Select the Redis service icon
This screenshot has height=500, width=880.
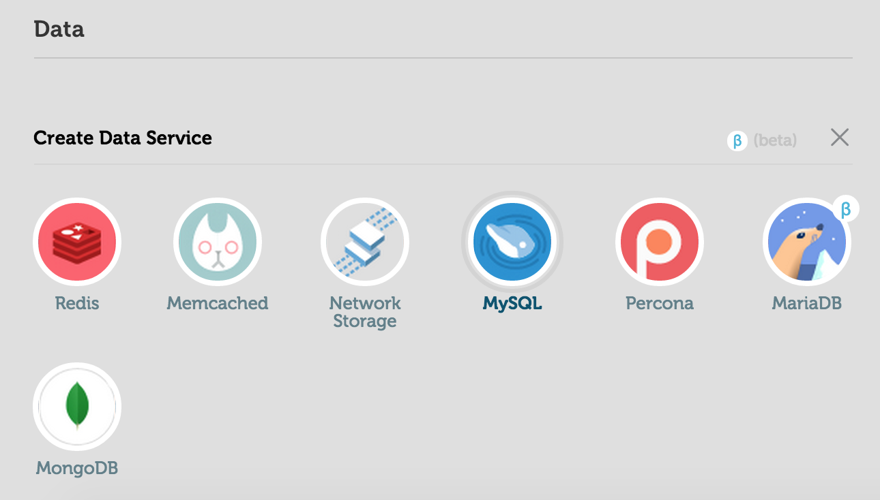pyautogui.click(x=77, y=242)
